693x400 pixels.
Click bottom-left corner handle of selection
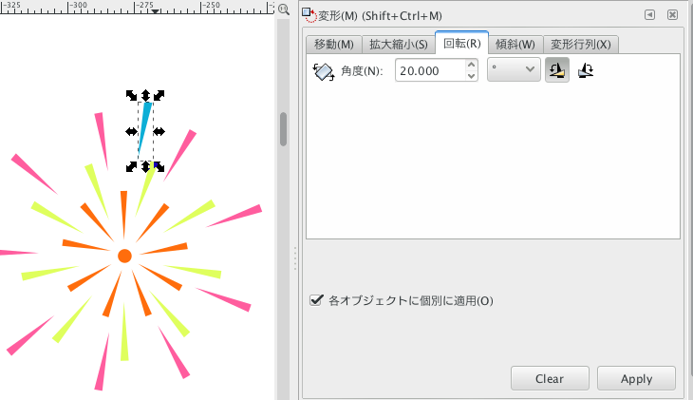click(x=132, y=166)
